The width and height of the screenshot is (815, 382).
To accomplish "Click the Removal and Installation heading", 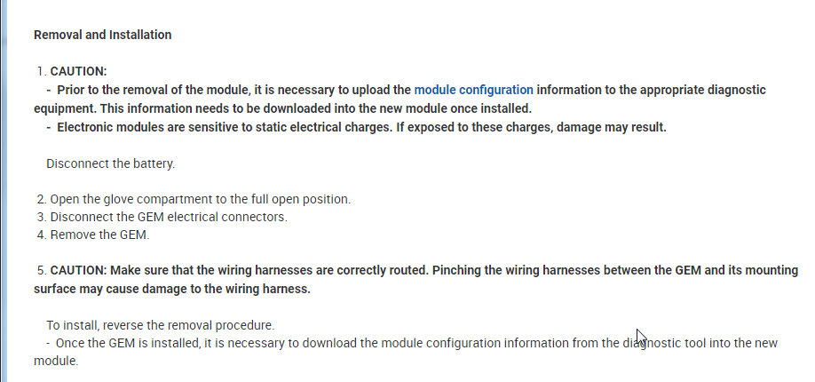I will [x=102, y=35].
